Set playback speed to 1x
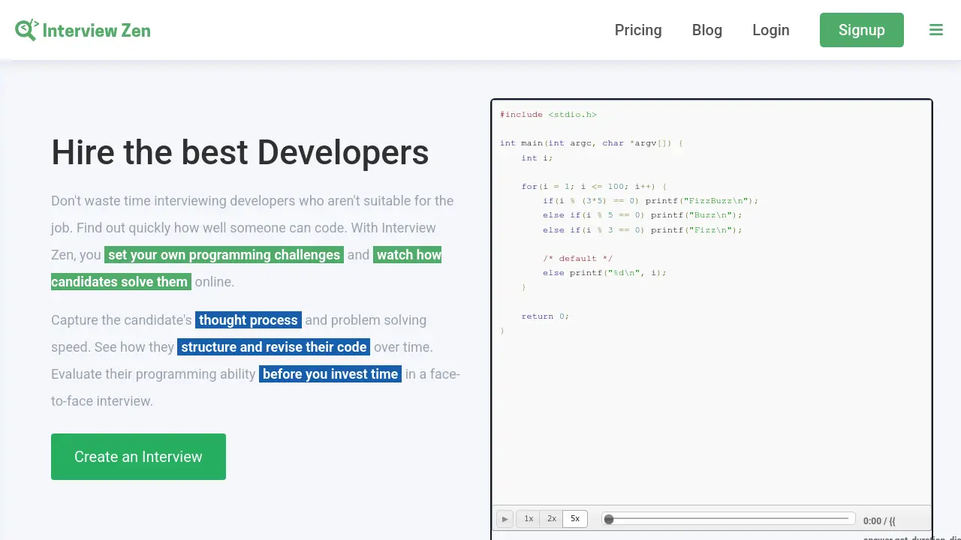This screenshot has width=961, height=540. tap(529, 519)
